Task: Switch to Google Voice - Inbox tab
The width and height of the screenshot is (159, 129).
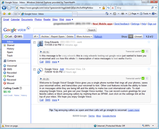Action: 46,14
